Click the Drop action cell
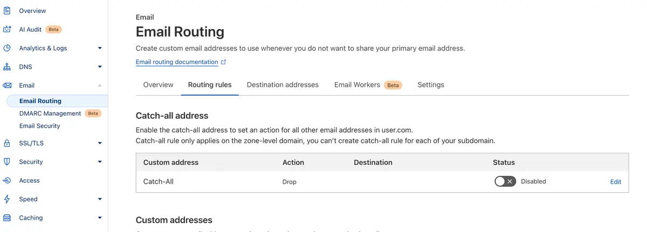The height and width of the screenshot is (232, 647). 290,182
